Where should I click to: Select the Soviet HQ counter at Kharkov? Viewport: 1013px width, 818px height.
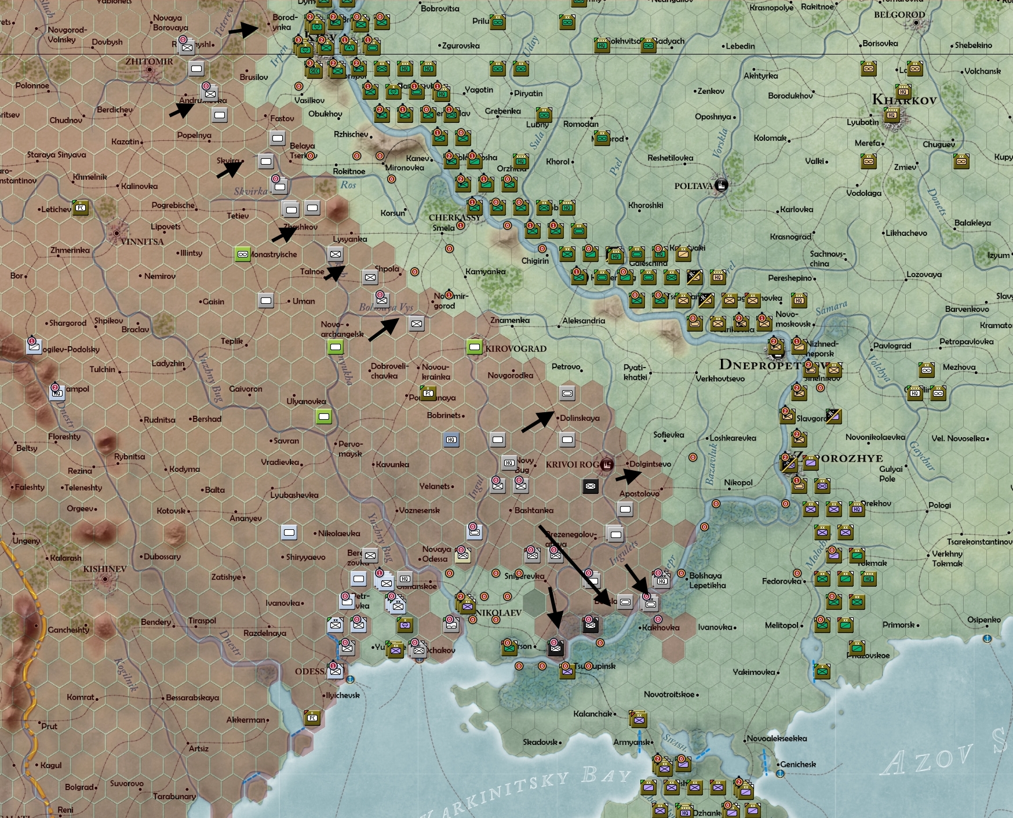pos(892,115)
